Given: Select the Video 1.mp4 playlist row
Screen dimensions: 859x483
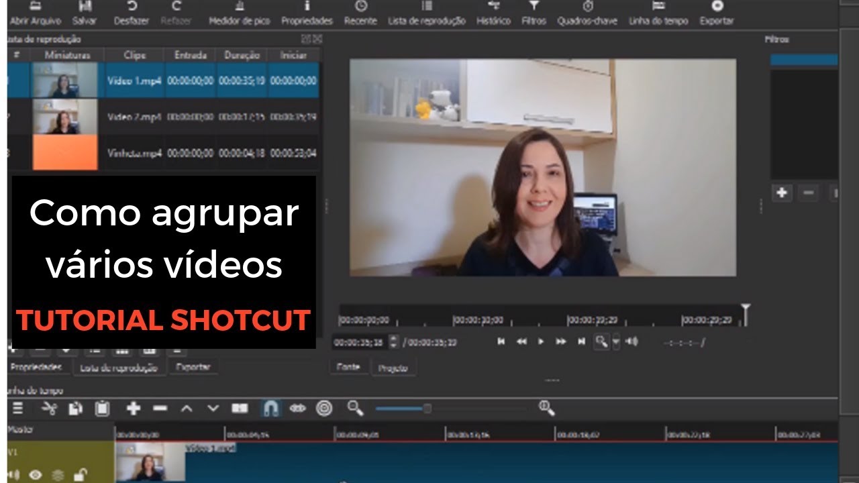Looking at the screenshot, I should tap(163, 80).
